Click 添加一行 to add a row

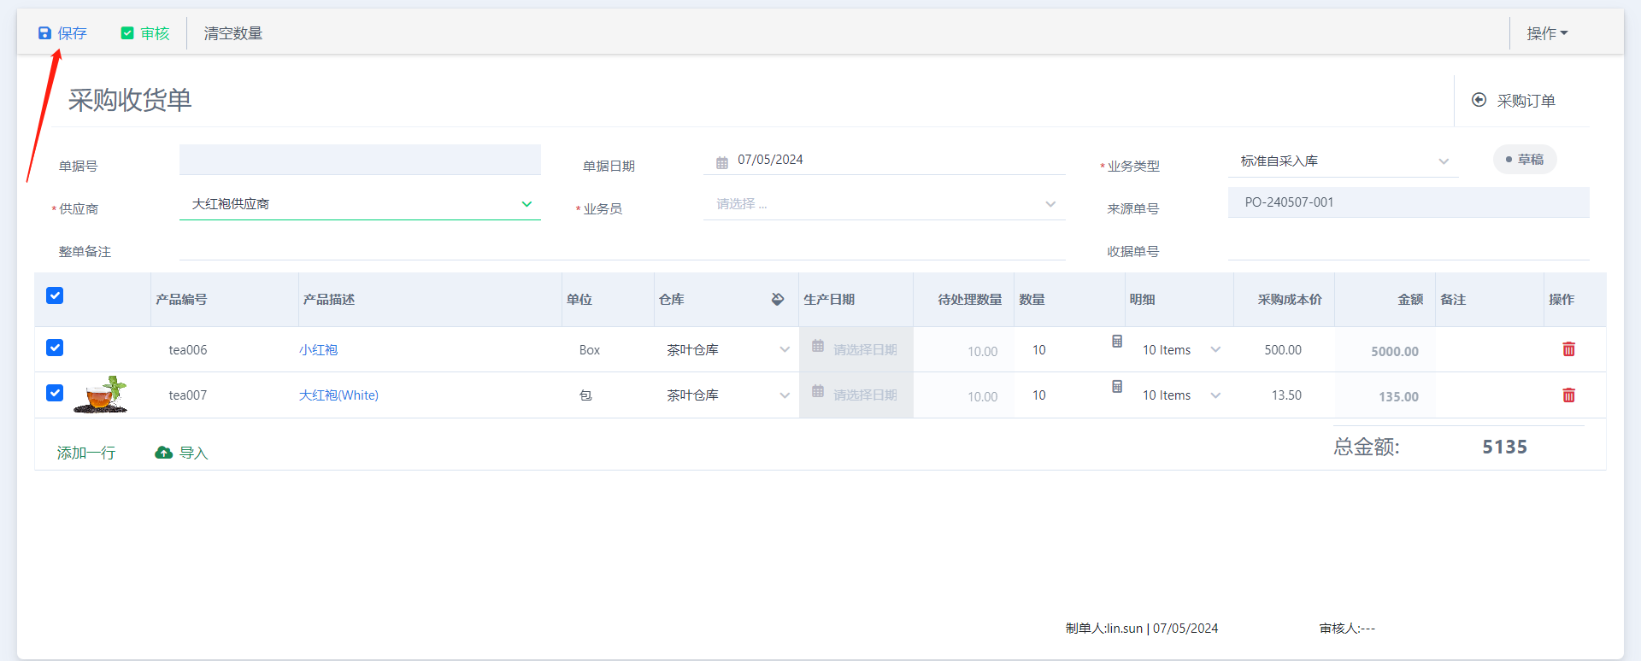pyautogui.click(x=86, y=453)
